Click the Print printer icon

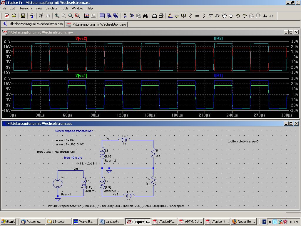click(x=161, y=16)
